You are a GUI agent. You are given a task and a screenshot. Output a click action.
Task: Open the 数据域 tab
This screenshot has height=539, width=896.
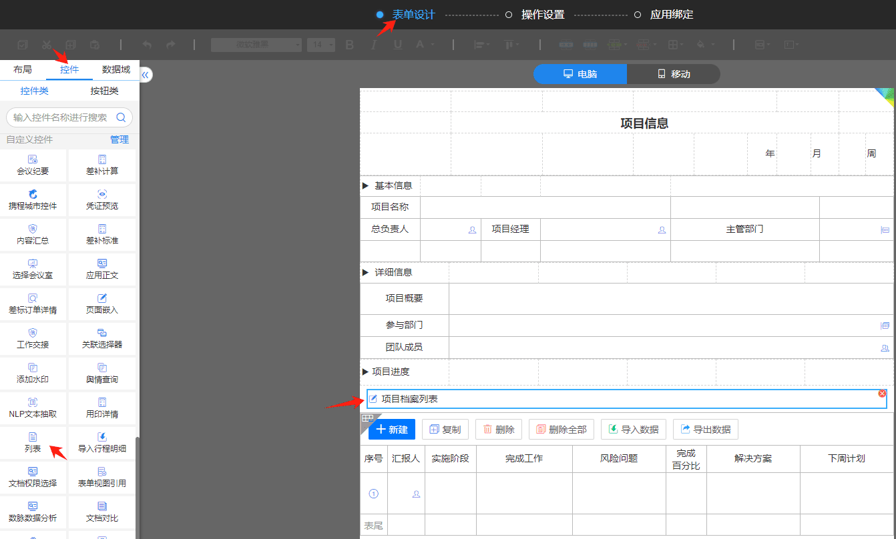click(x=116, y=69)
